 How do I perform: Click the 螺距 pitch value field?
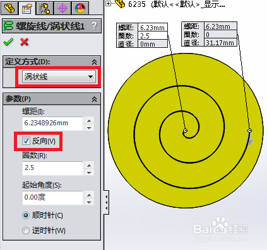click(x=52, y=123)
